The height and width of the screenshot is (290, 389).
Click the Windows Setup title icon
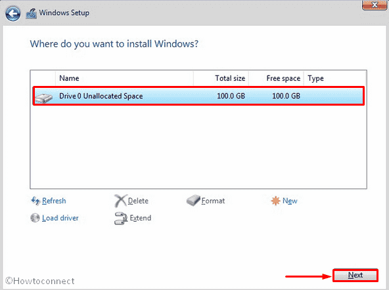[x=32, y=14]
